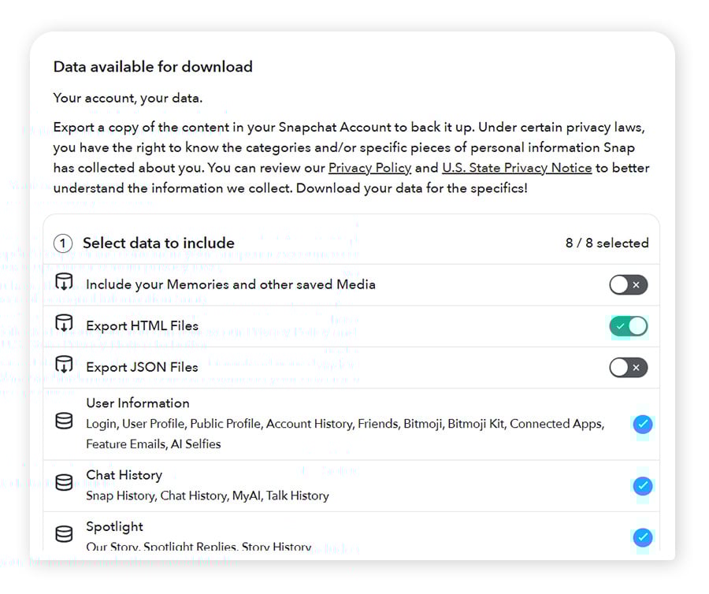This screenshot has height=594, width=709.
Task: Open the U.S. State Privacy Notice link
Action: coord(516,168)
